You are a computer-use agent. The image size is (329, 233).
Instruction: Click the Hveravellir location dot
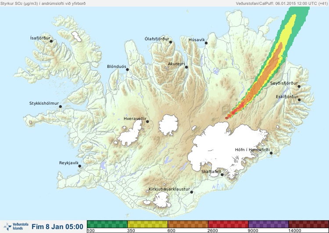(147, 121)
